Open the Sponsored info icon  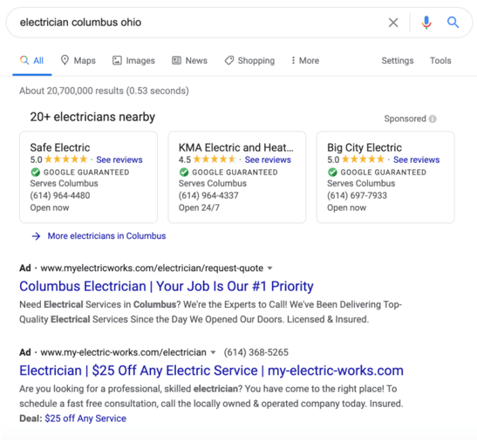[x=433, y=119]
